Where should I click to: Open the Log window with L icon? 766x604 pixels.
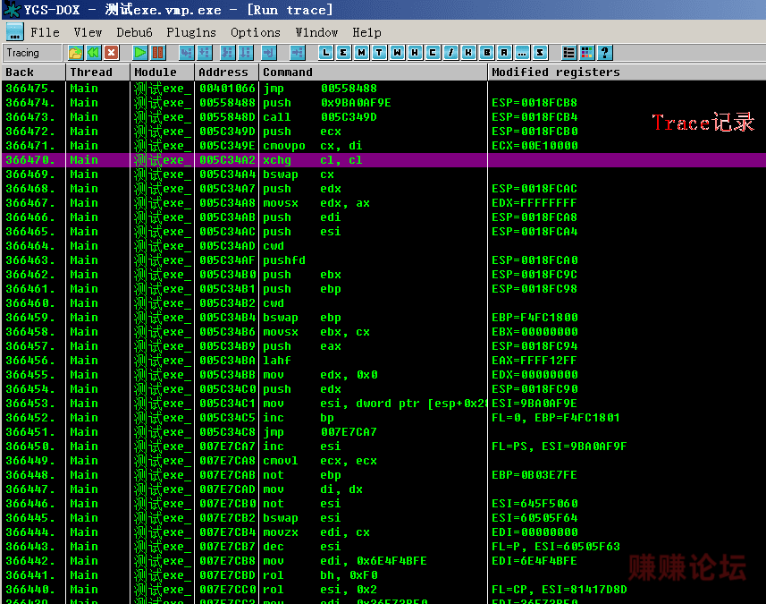pos(326,52)
